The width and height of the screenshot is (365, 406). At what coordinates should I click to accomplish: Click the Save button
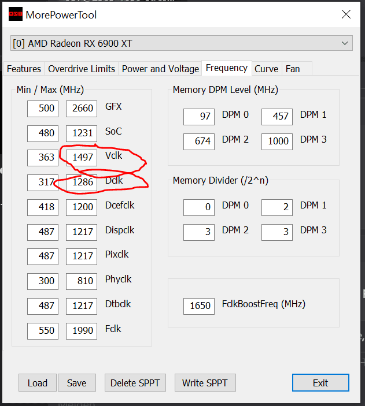(77, 383)
